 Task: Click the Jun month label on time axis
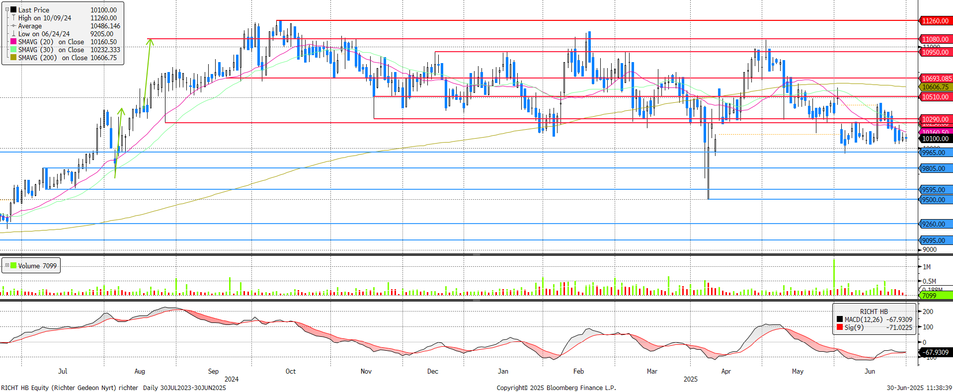pyautogui.click(x=870, y=371)
